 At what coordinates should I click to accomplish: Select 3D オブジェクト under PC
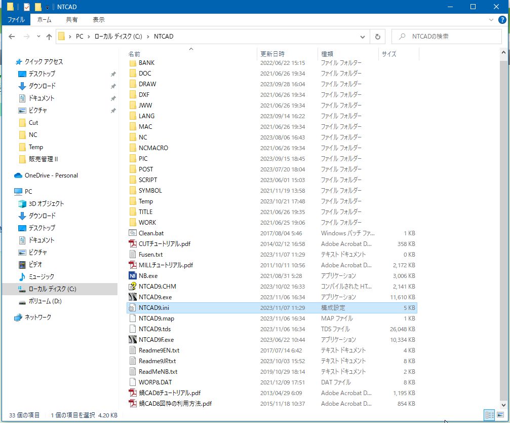point(46,204)
